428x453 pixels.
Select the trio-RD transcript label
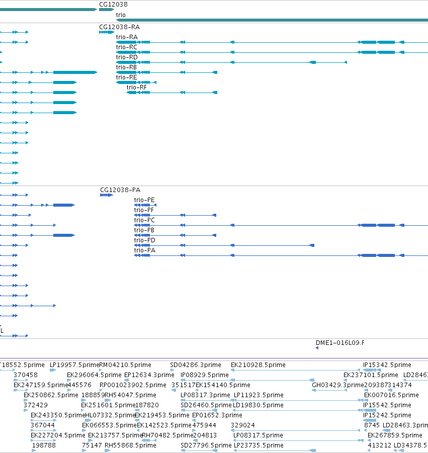click(x=127, y=57)
